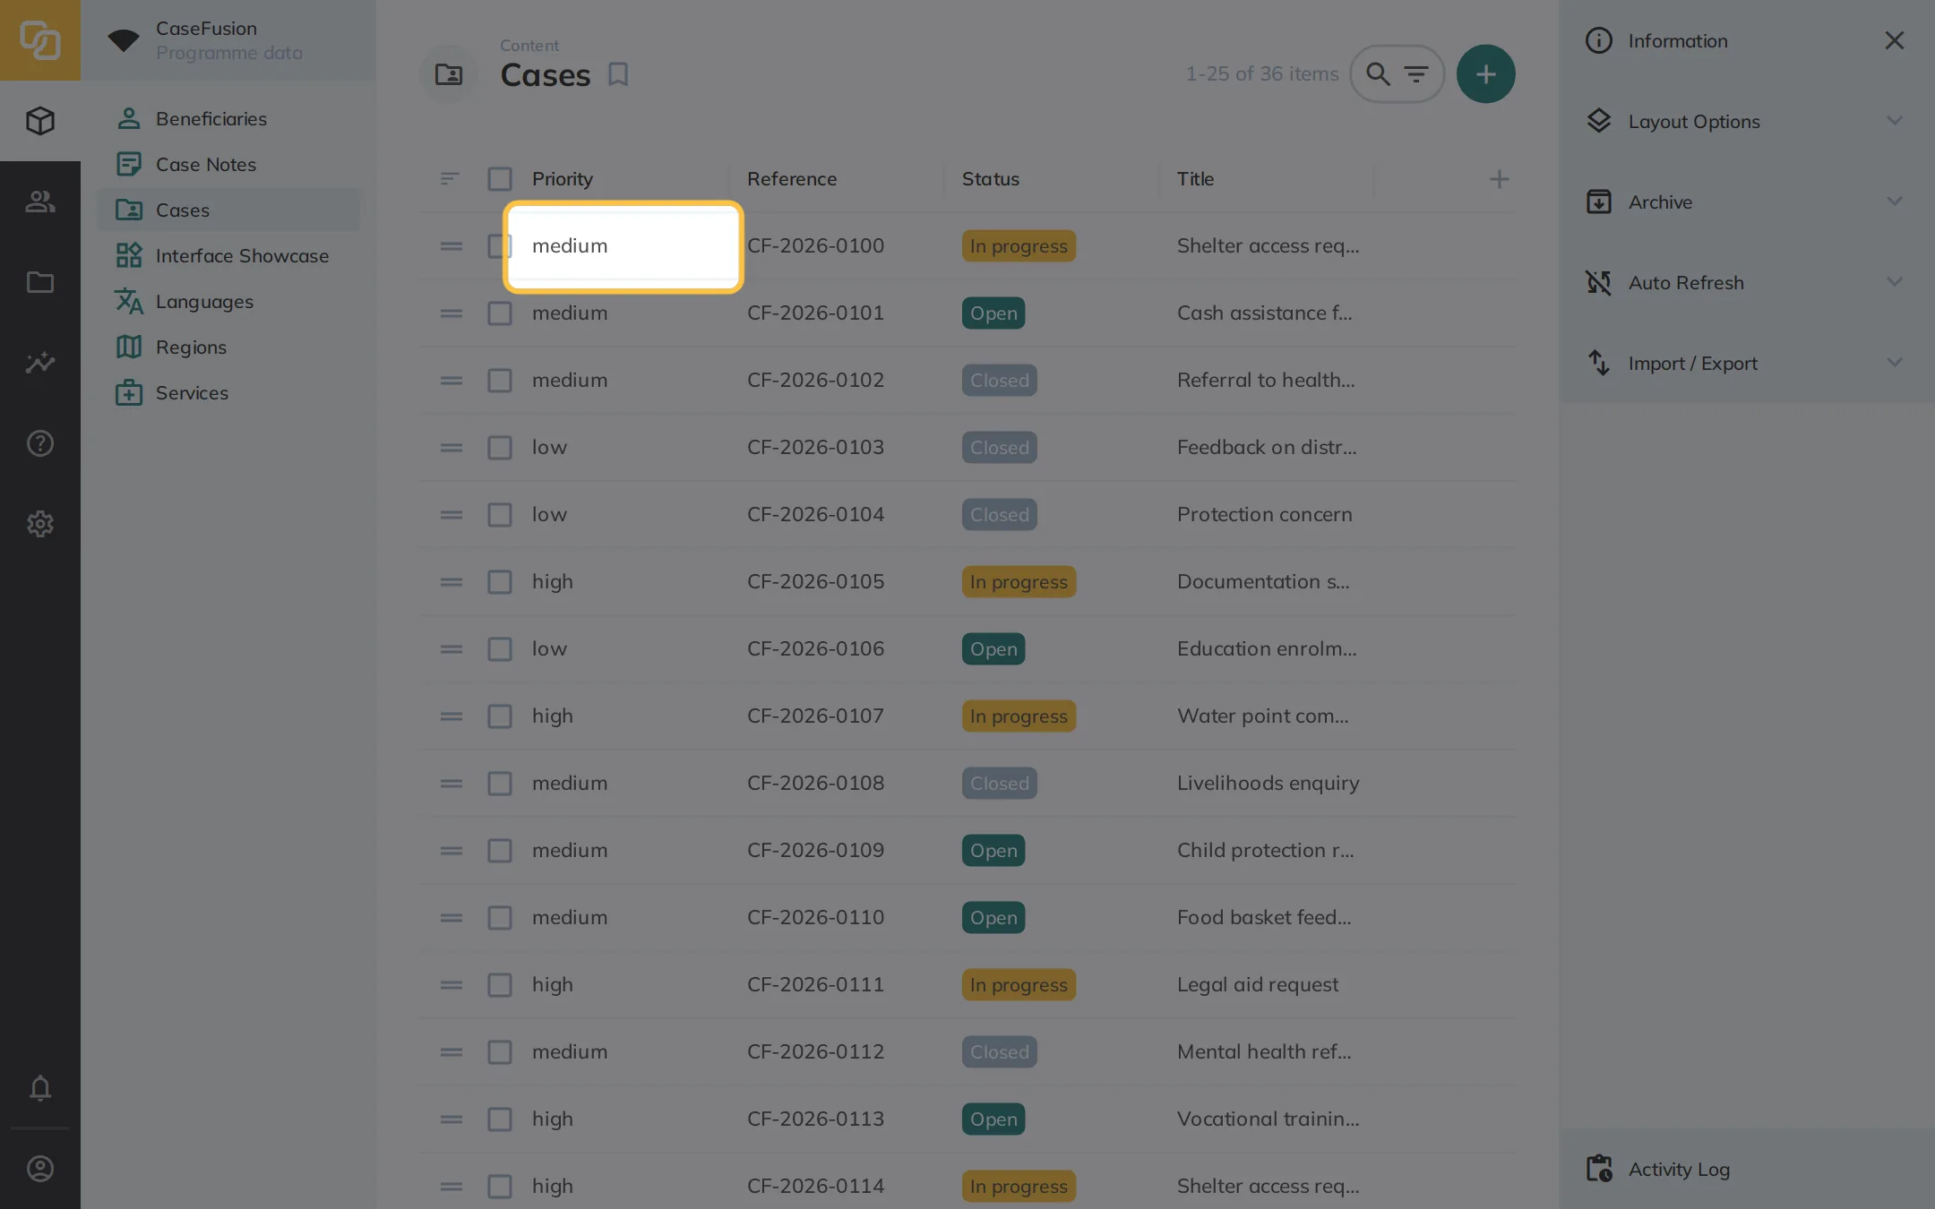Click the Information panel icon
This screenshot has width=1935, height=1209.
click(1599, 40)
